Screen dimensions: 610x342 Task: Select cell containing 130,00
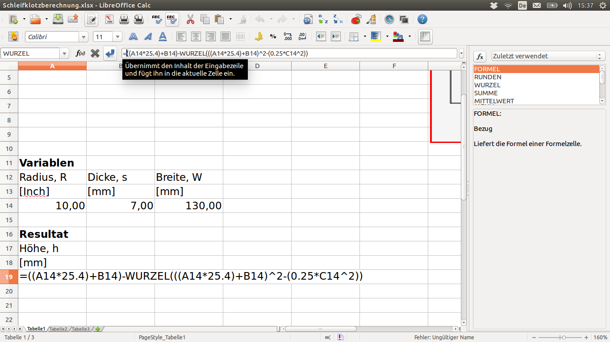189,206
